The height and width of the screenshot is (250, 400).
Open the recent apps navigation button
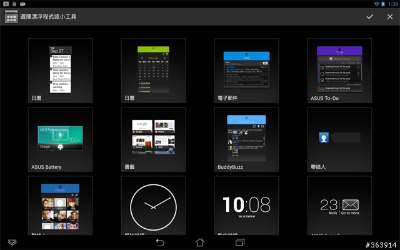[240, 242]
